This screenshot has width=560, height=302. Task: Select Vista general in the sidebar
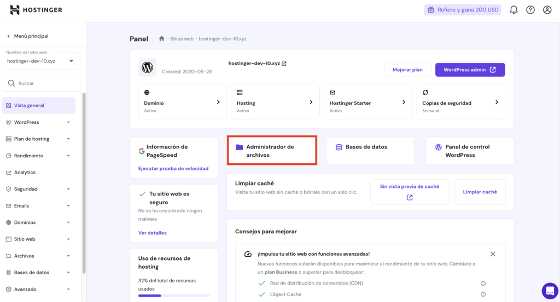pos(29,105)
